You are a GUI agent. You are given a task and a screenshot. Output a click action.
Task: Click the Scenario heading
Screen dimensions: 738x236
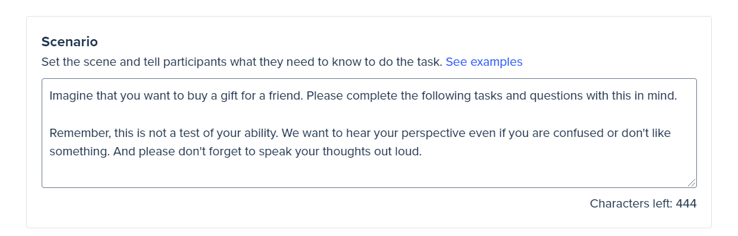pyautogui.click(x=70, y=42)
